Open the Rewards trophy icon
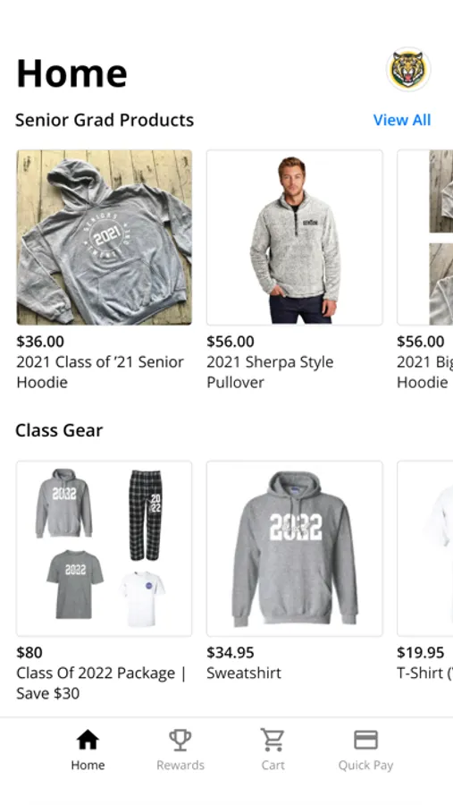The image size is (453, 805). [180, 740]
